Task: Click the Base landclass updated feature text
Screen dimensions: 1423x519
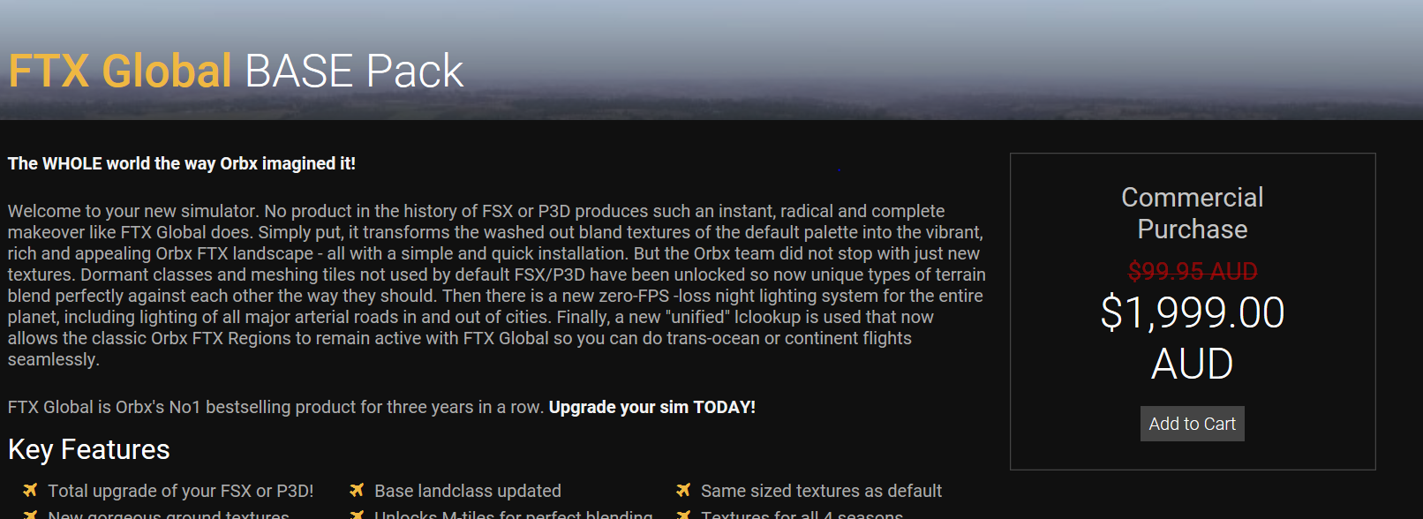Action: [x=467, y=491]
